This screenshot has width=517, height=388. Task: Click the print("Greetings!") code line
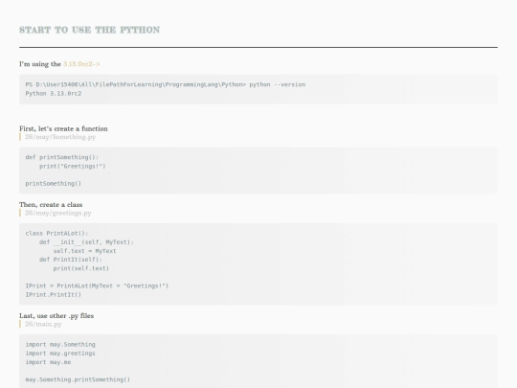pos(73,167)
